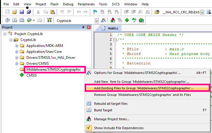Screen dimensions: 212x133
Task: Download to flash with the LOAD icon
Action: coord(49,20)
